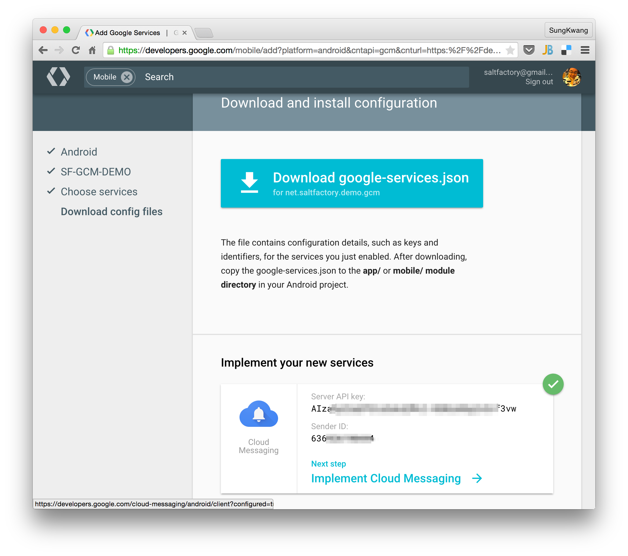Click the Sender ID value
This screenshot has width=628, height=556.
click(343, 438)
